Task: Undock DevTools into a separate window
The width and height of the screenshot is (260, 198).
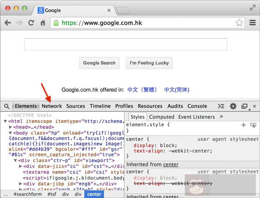Action: point(245,106)
